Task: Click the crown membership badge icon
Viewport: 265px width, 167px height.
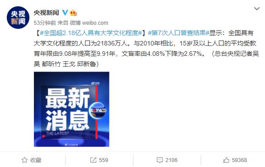Action: pos(73,13)
